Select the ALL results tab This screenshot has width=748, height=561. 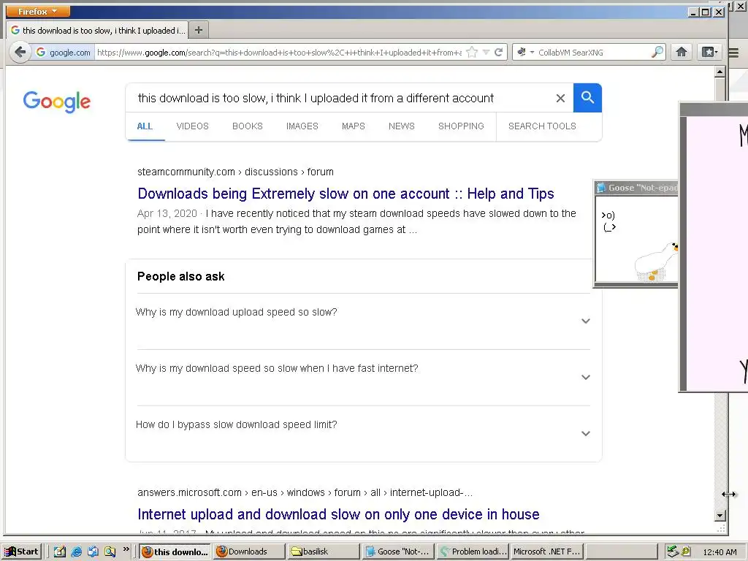pyautogui.click(x=145, y=126)
